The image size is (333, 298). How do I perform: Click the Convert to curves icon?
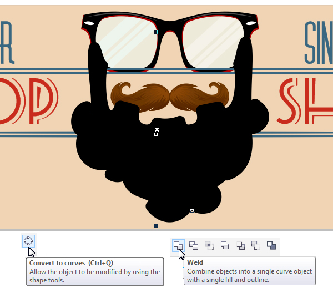[x=28, y=241]
